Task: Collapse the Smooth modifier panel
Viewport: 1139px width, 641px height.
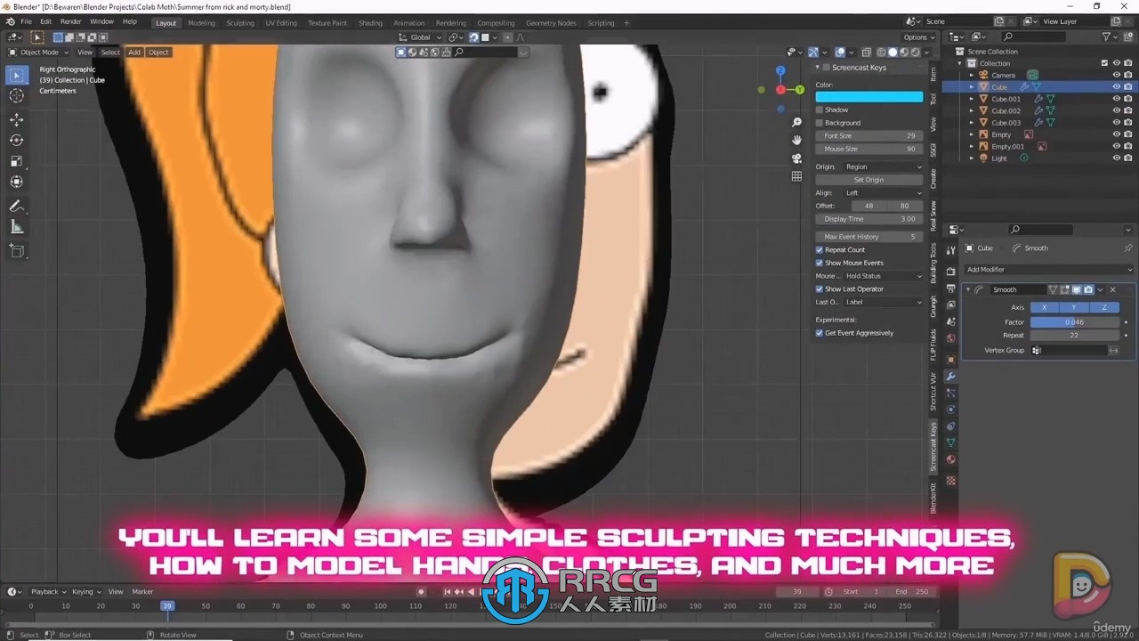Action: [x=969, y=289]
